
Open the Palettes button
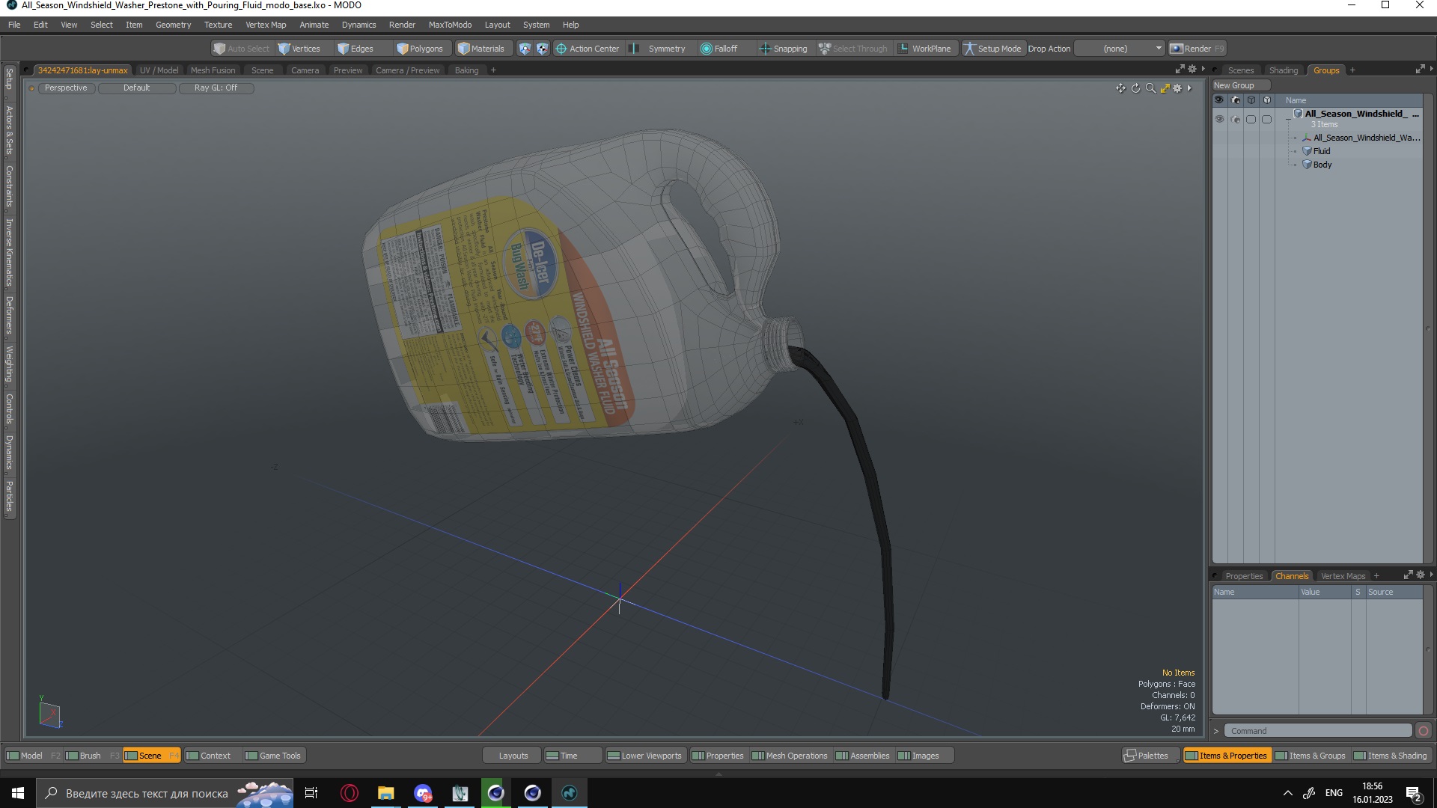pos(1150,756)
